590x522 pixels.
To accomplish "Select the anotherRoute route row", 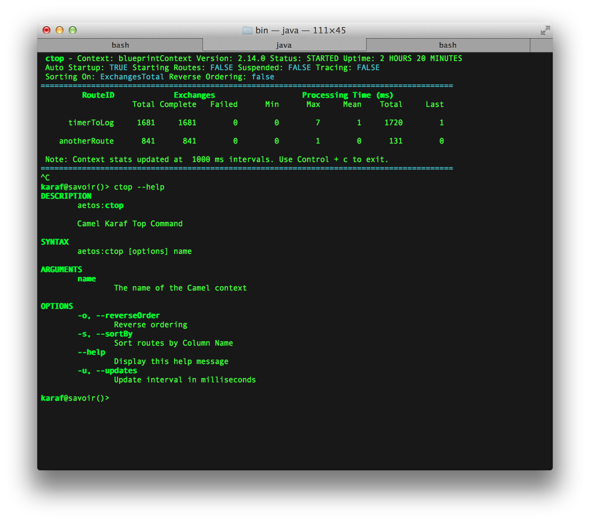I will [x=86, y=141].
